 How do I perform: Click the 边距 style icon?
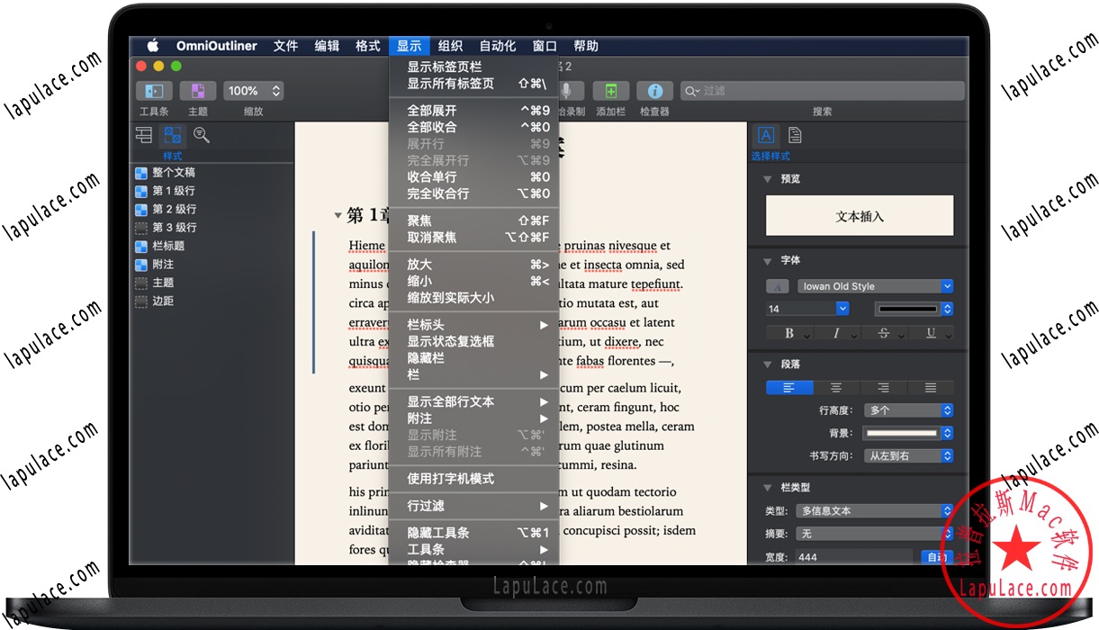(x=141, y=301)
